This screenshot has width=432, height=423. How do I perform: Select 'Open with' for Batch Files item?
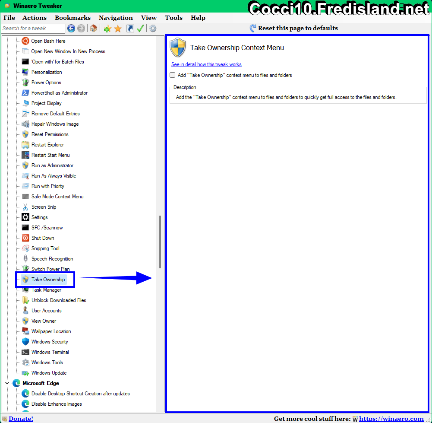click(x=57, y=62)
